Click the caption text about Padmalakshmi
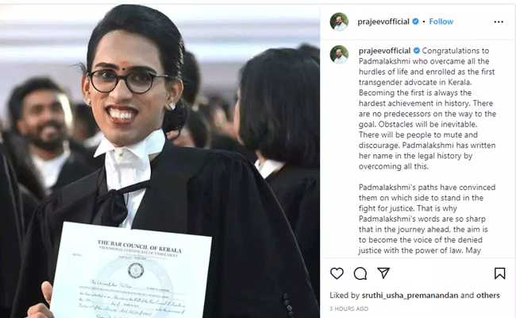Image resolution: width=516 pixels, height=318 pixels. coord(427,108)
